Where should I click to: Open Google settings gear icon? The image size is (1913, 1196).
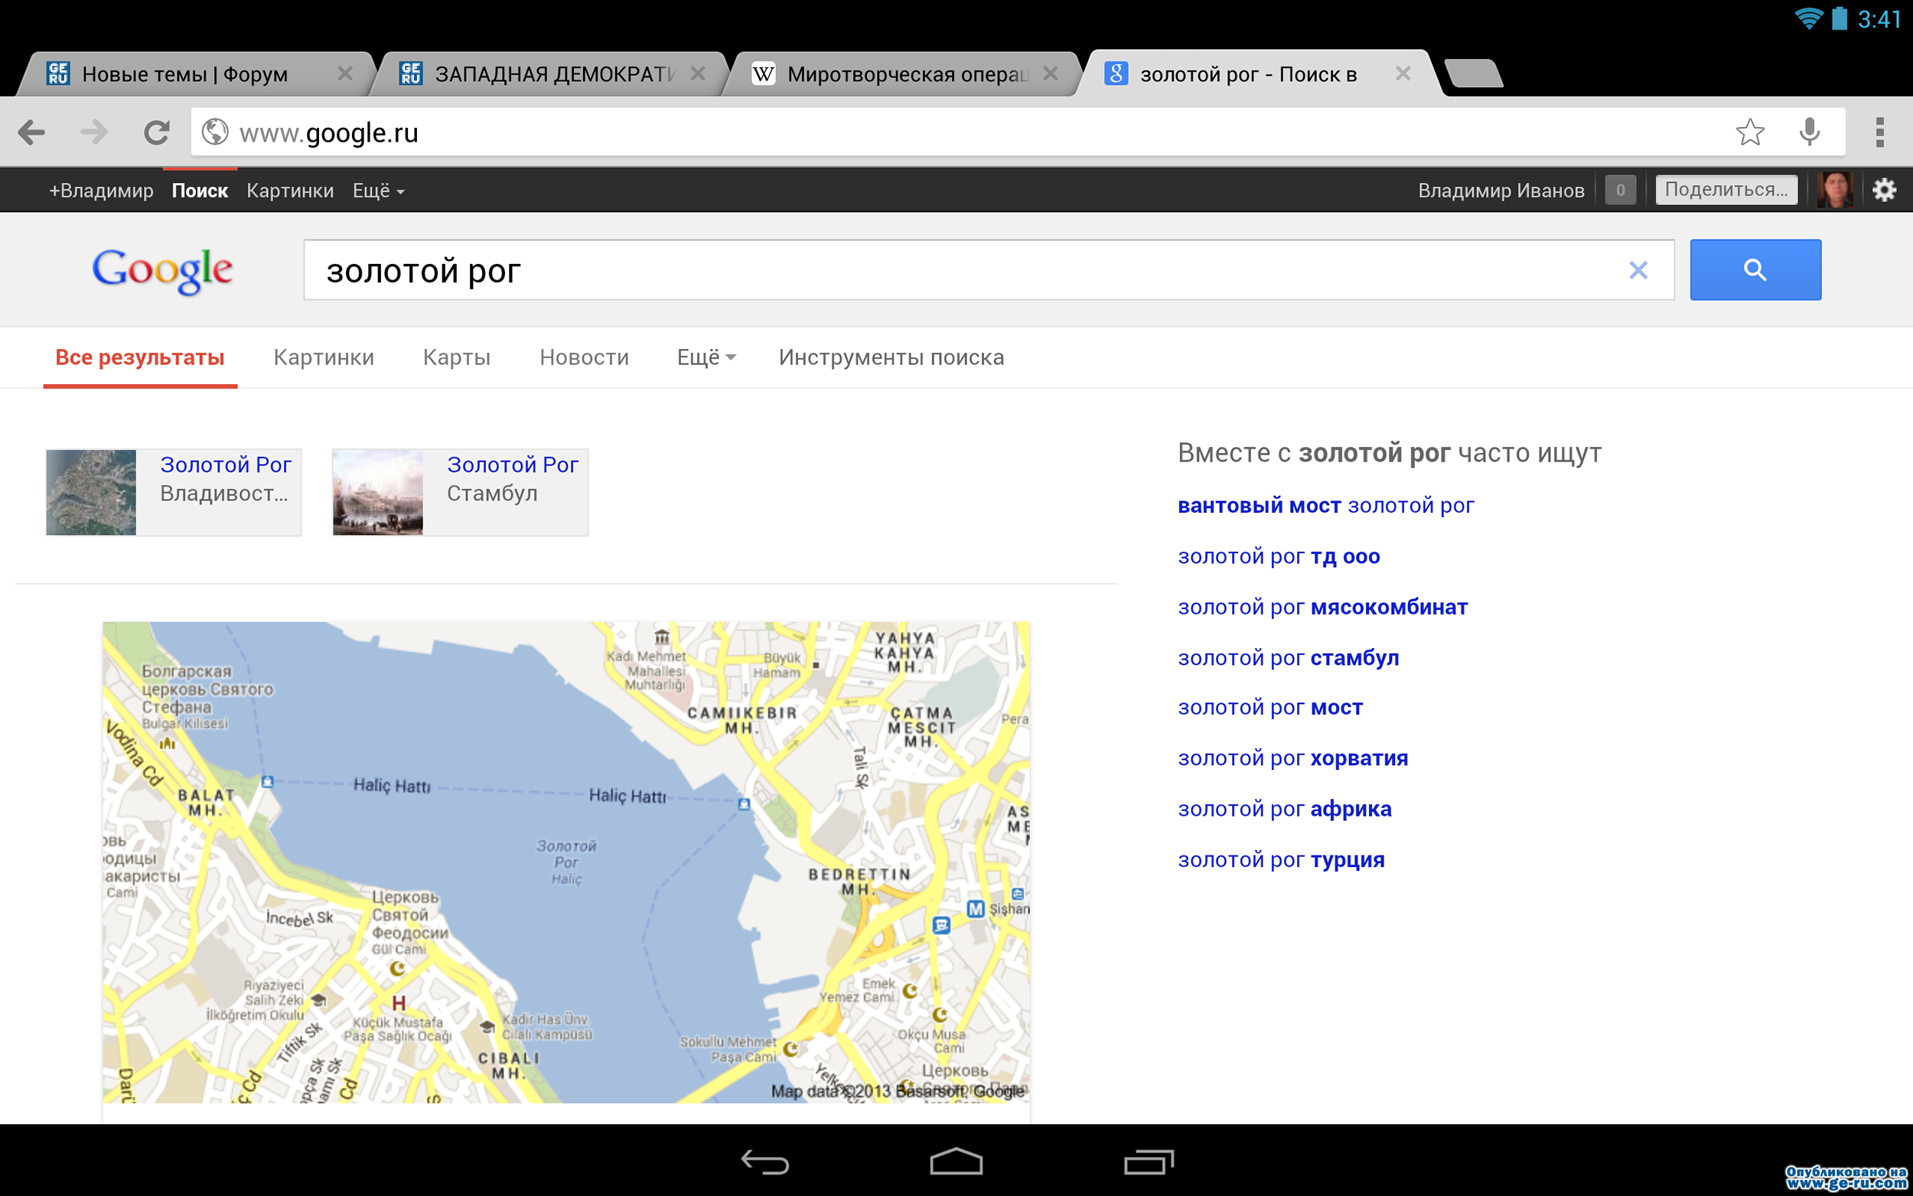click(x=1885, y=190)
